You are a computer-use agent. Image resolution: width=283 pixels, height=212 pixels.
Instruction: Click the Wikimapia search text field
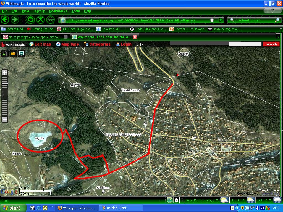[245, 44]
